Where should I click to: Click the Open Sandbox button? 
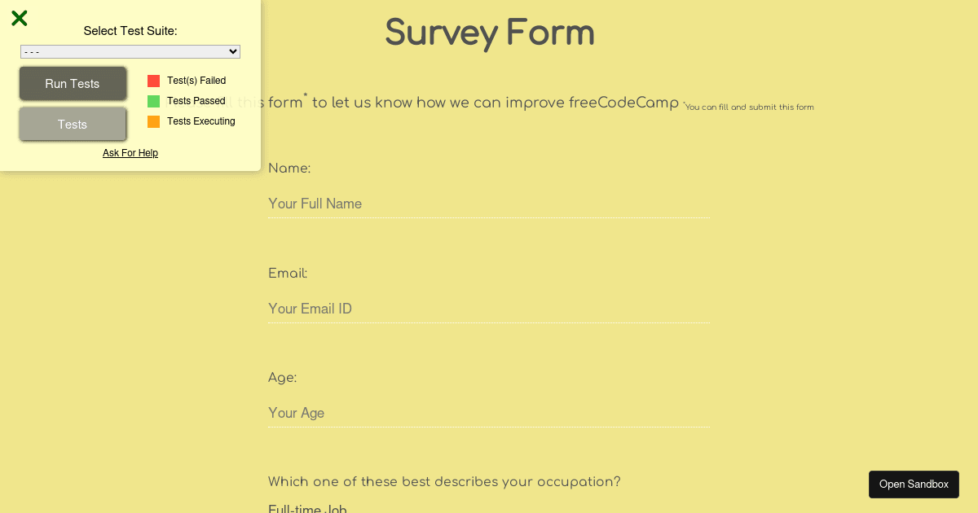(914, 484)
